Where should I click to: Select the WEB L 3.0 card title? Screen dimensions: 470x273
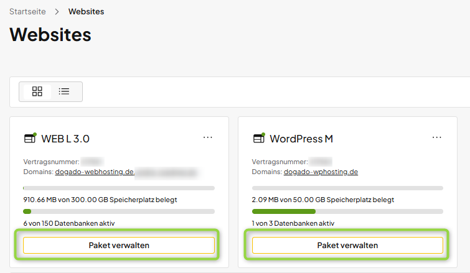coord(65,139)
